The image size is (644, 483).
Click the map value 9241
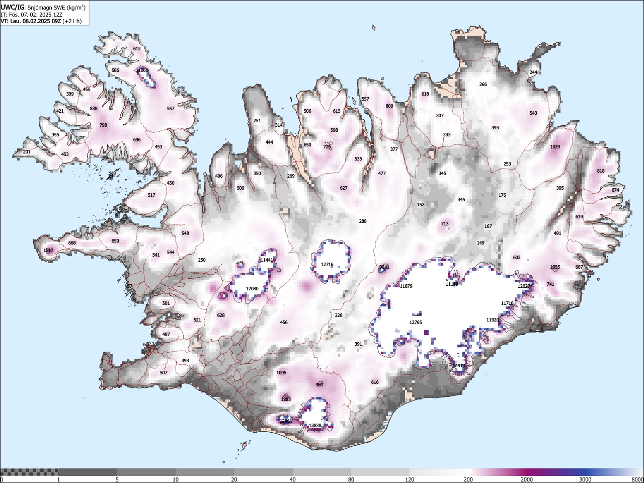(x=384, y=267)
